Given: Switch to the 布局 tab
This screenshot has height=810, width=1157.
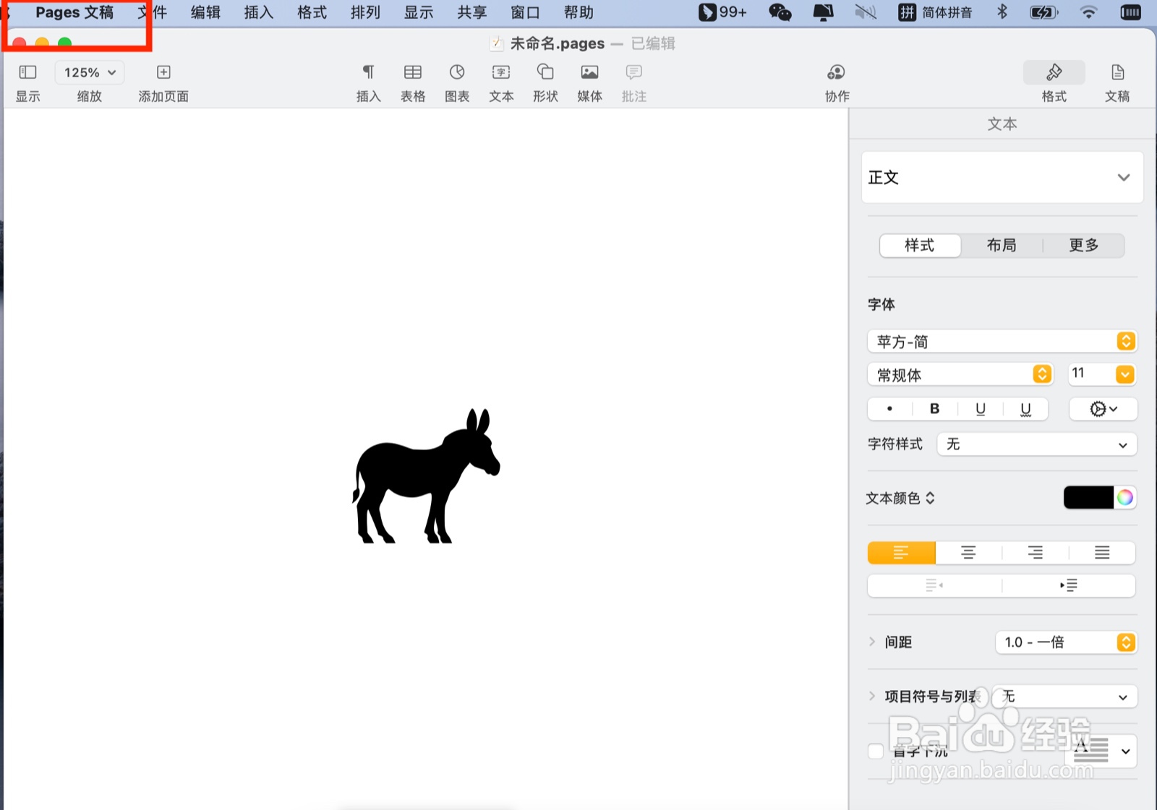Looking at the screenshot, I should [1002, 246].
